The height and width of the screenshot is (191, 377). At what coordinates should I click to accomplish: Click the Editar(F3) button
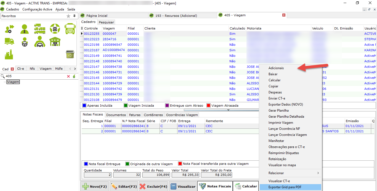[124, 186]
